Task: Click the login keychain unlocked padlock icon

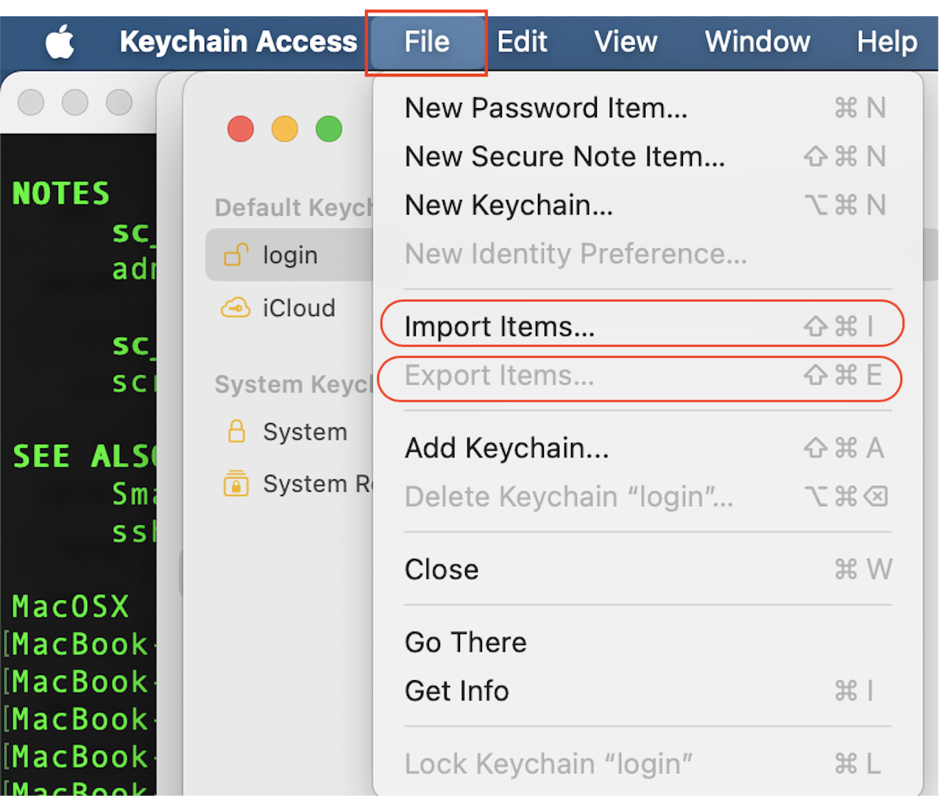Action: click(236, 255)
